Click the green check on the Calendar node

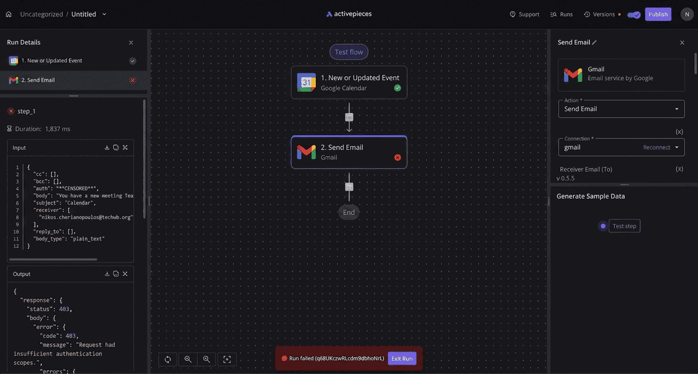click(x=397, y=88)
